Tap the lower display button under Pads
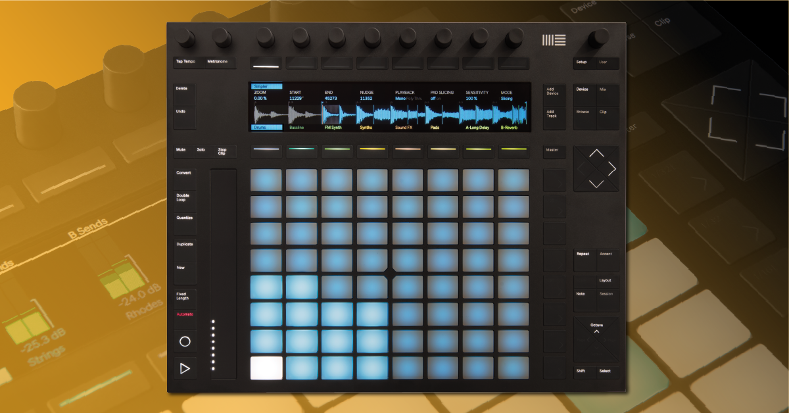The image size is (789, 413). [x=442, y=152]
